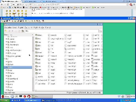
Task: Open the red Mathematica starburst icon in Pi panel
Action: [x=25, y=97]
